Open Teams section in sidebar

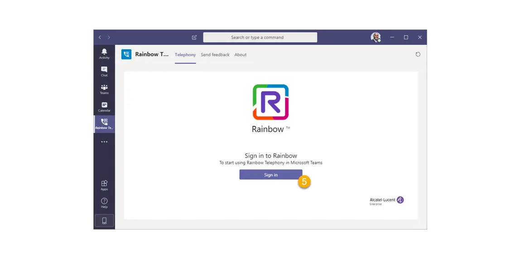tap(104, 89)
